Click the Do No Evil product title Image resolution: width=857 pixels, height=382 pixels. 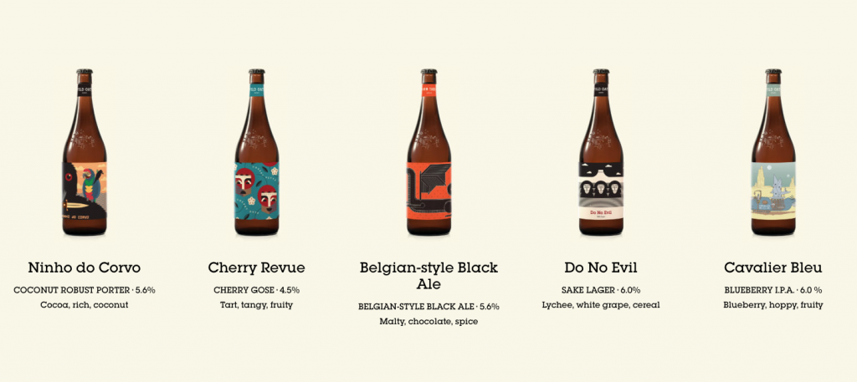(x=601, y=268)
